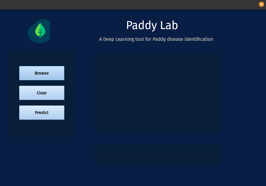The width and height of the screenshot is (266, 186).
Task: Click the gap between Browse and Clear
Action: click(42, 83)
